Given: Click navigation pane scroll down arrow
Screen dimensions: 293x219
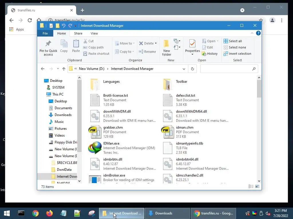Looking at the screenshot, I should [80, 181].
